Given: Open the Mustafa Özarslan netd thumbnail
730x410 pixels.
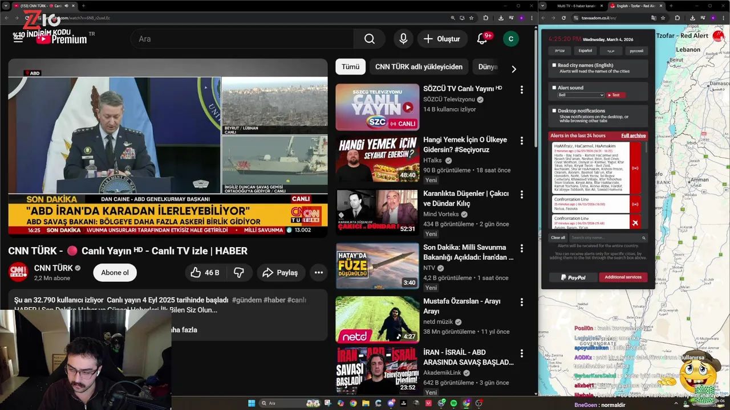Looking at the screenshot, I should coord(377,319).
